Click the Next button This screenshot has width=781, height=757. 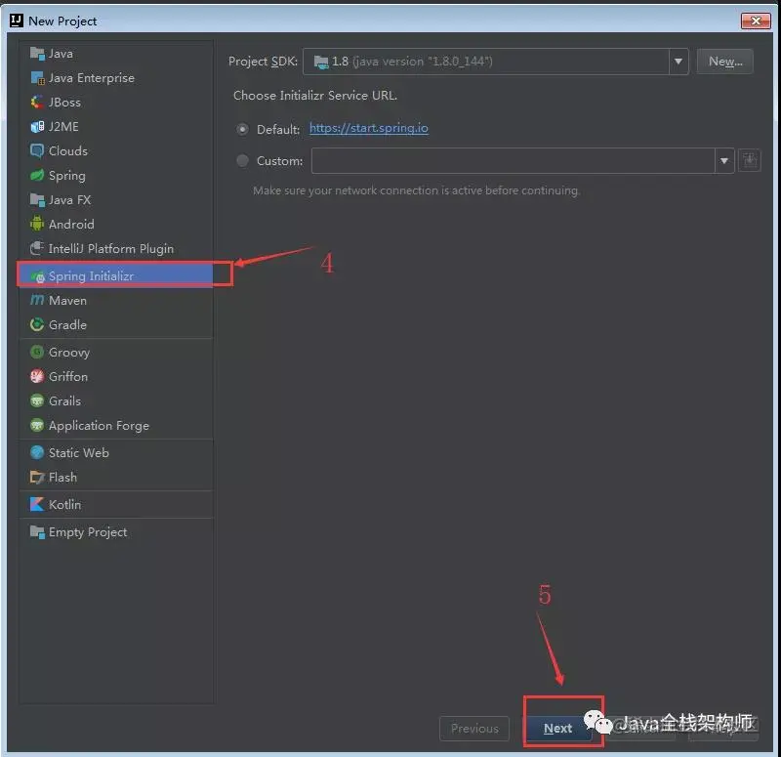[557, 728]
